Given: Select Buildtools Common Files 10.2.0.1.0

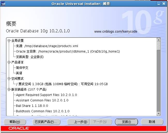Looking at the screenshot, I should [43, 111].
